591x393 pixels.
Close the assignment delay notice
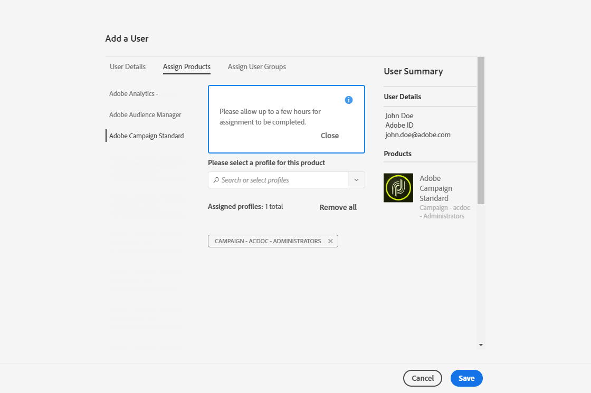click(329, 136)
